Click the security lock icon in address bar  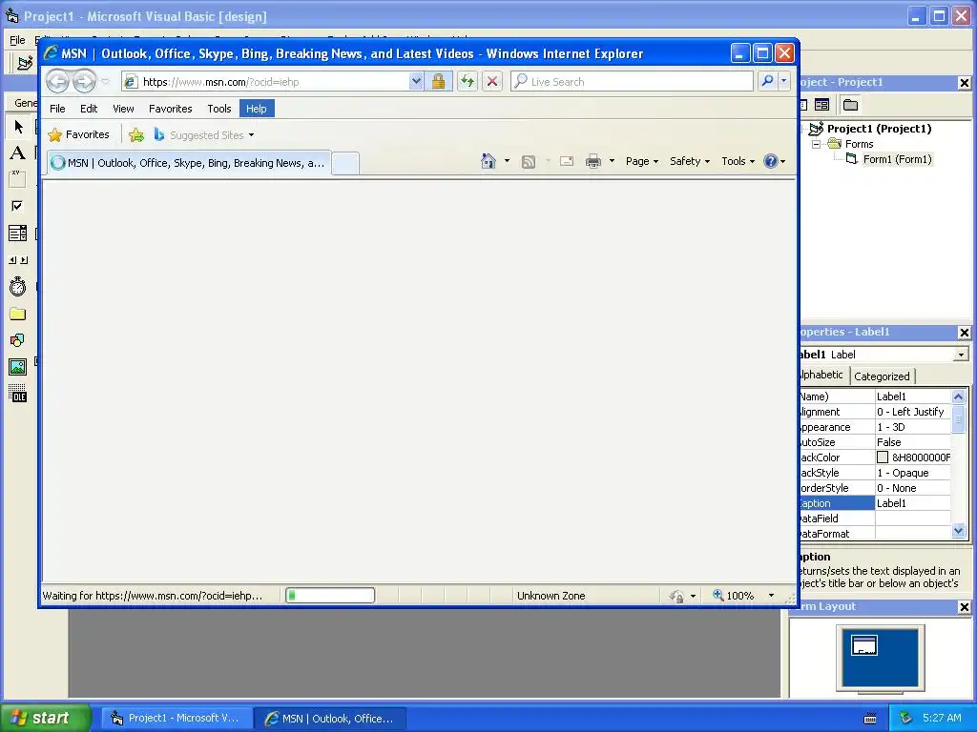point(439,82)
